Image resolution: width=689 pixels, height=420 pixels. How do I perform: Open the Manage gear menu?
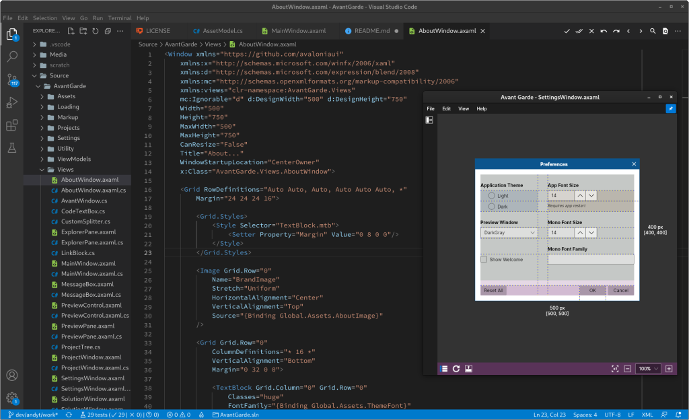point(12,398)
